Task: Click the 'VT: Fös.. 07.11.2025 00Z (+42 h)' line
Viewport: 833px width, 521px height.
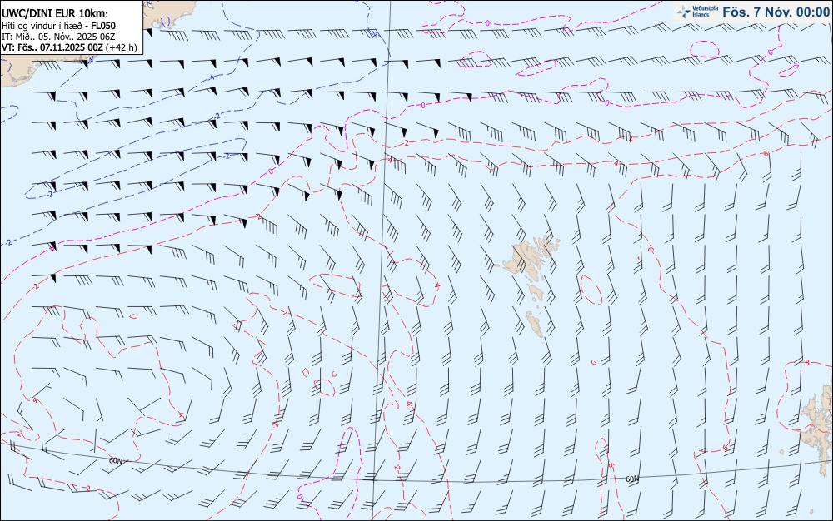Action: coord(69,47)
